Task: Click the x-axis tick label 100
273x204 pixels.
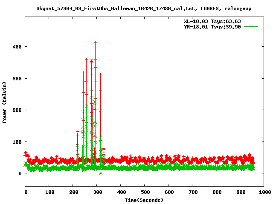Action: pos(50,192)
